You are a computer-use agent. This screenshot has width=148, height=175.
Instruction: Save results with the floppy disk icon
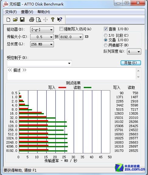coord(22,20)
